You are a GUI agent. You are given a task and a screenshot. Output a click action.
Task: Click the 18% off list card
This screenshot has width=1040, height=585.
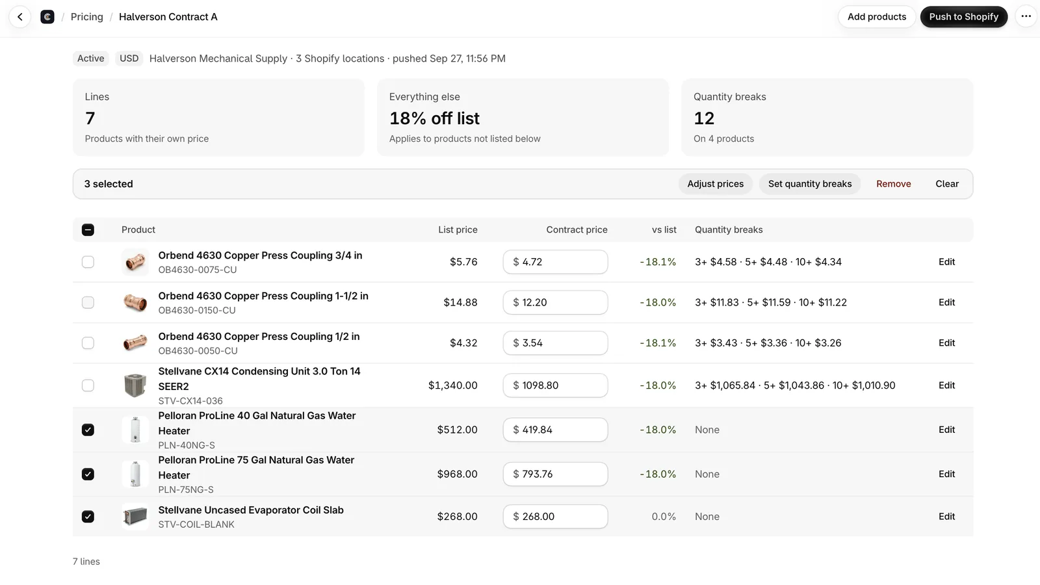point(523,118)
